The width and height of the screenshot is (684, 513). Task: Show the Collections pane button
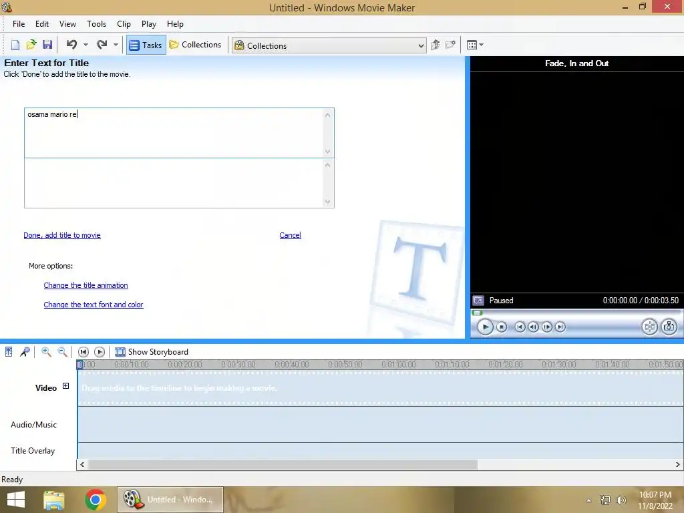tap(196, 45)
